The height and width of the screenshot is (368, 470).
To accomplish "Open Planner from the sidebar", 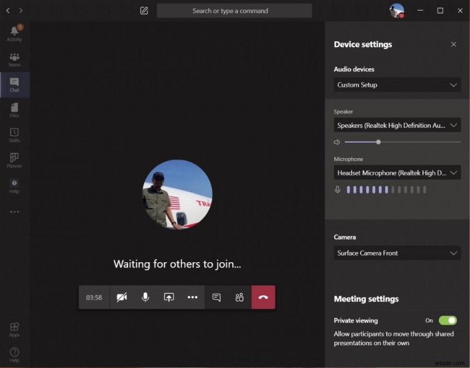I will point(14,159).
